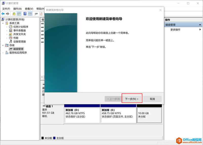Click the gray Forward arrow in toolbar

pos(8,14)
